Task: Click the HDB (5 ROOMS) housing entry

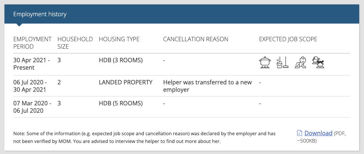Action: [121, 103]
